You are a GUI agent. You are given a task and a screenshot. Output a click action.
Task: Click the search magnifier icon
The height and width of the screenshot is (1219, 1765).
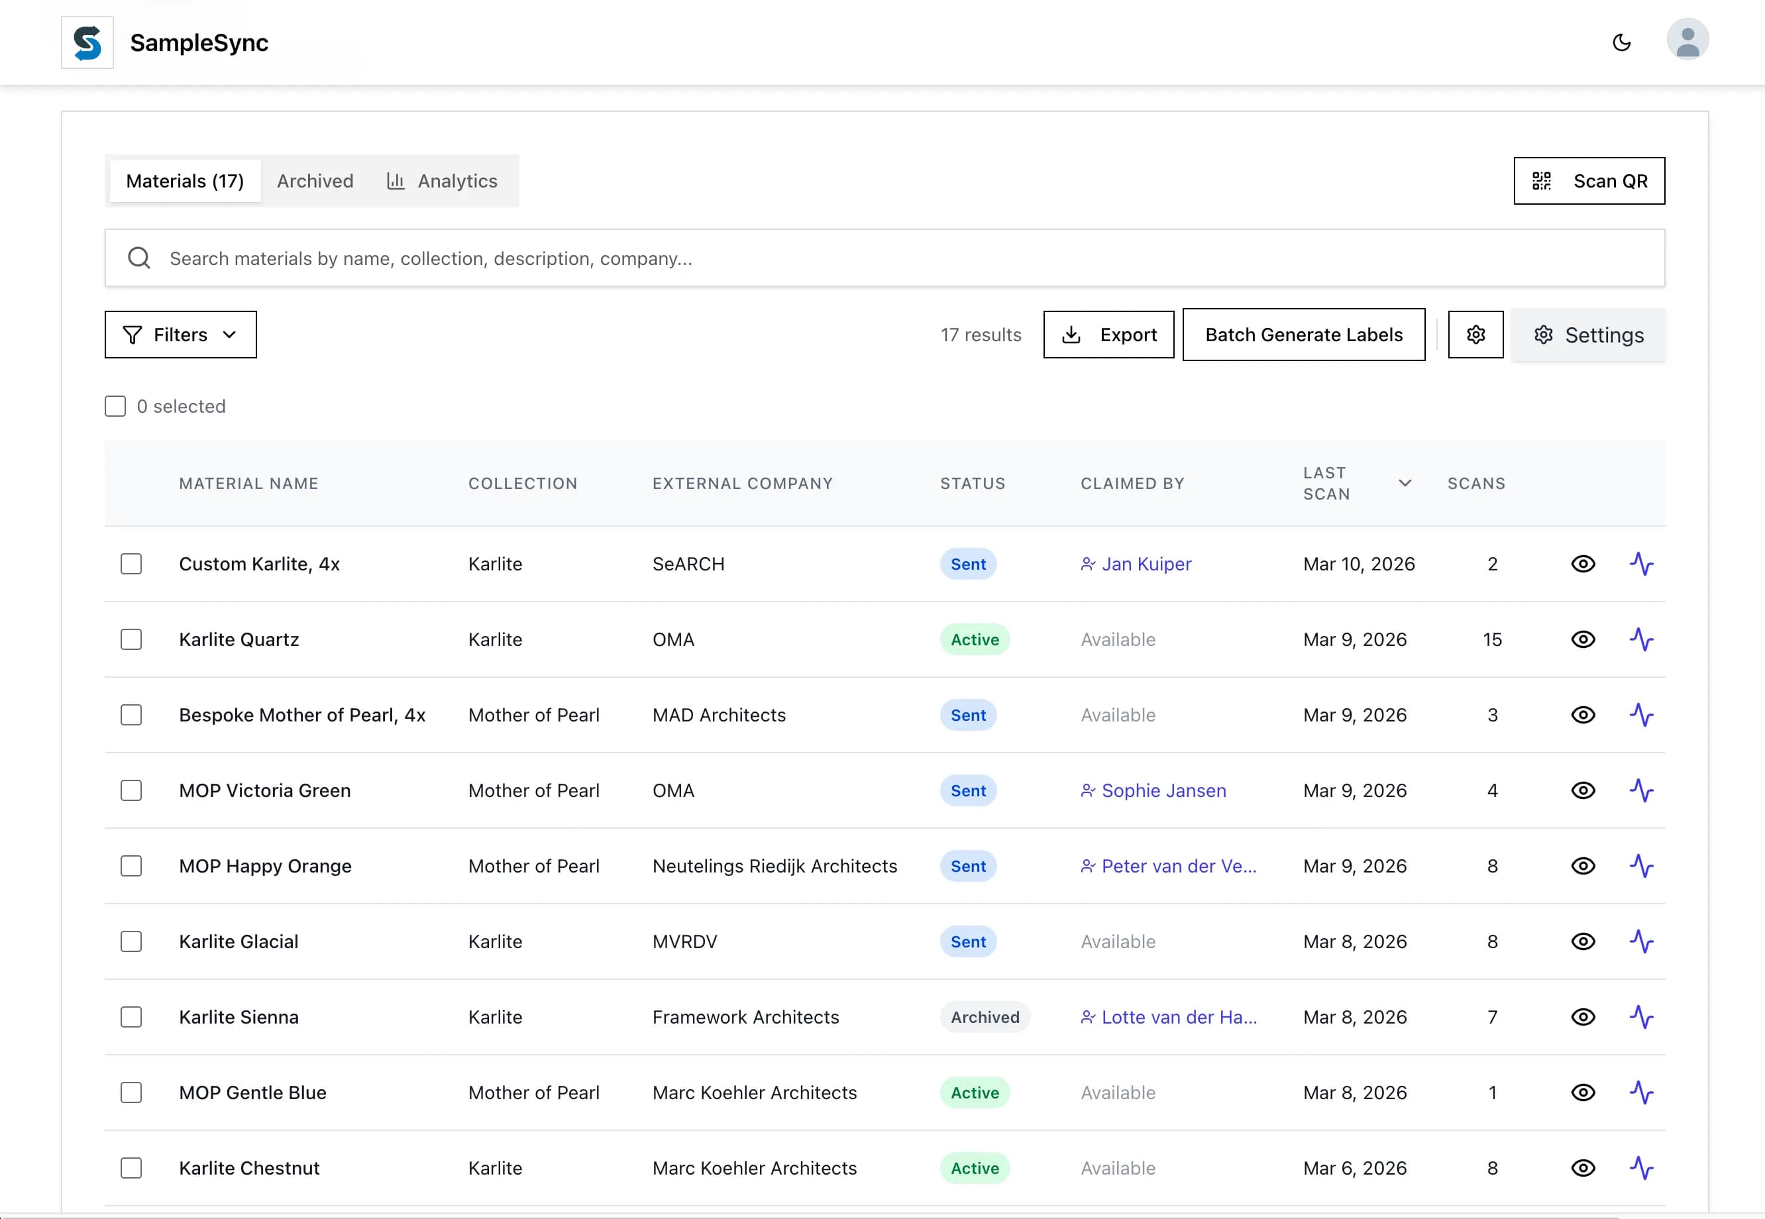tap(138, 258)
